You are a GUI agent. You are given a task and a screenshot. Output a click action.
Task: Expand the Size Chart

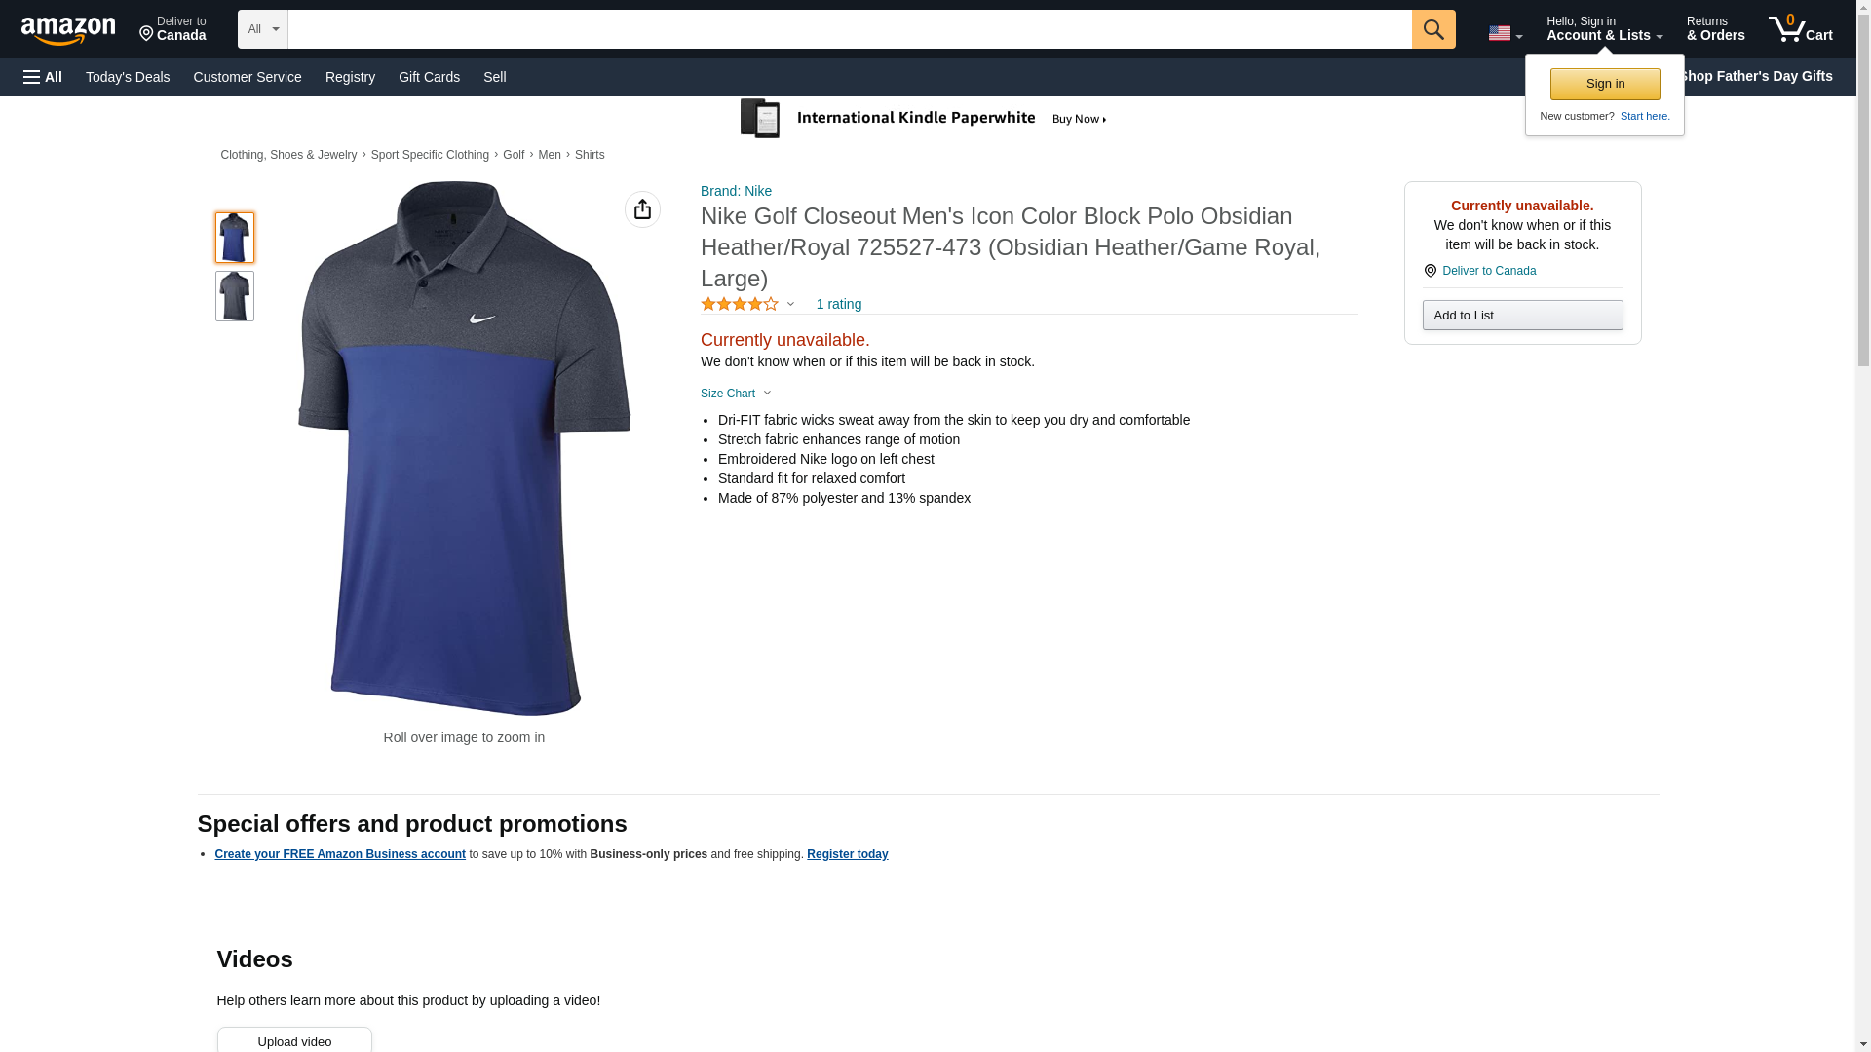pos(736,394)
